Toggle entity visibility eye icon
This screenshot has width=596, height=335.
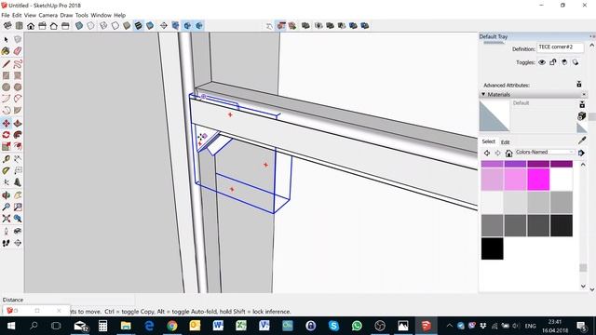[x=542, y=62]
